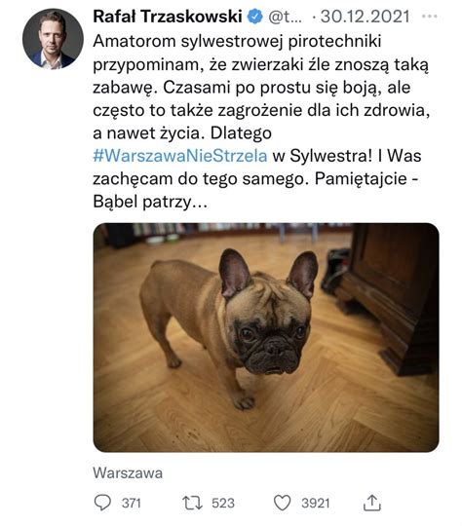
Task: Click the 371 replies count
Action: [131, 504]
